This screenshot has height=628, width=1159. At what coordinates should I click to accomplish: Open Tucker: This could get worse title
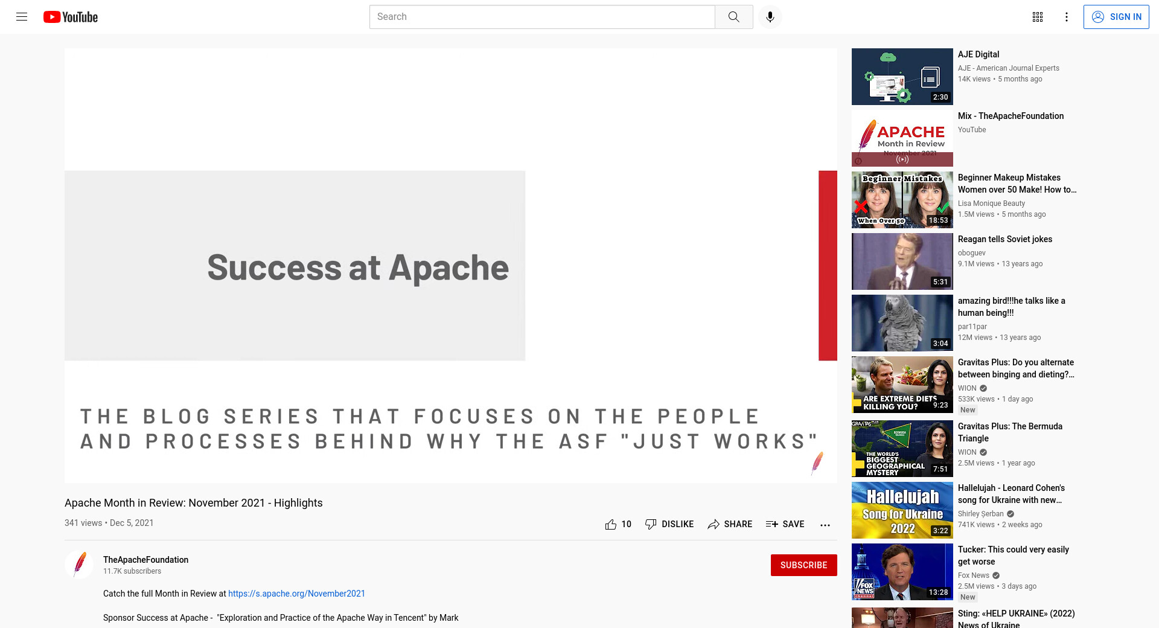click(1014, 556)
